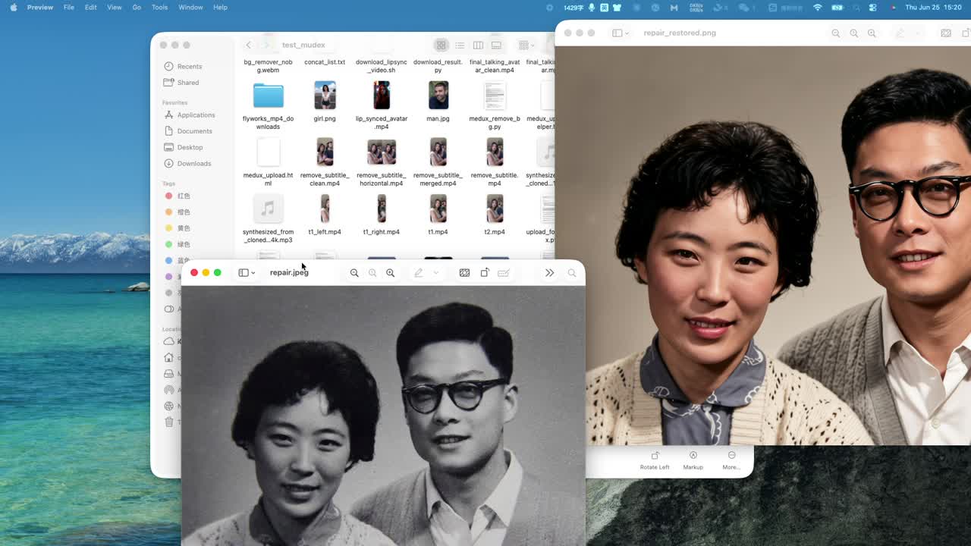Open Documents in Finder sidebar

[x=188, y=131]
